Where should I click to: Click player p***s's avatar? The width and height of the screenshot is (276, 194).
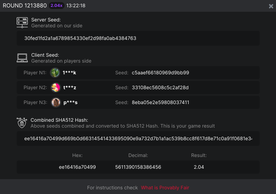[x=56, y=102]
